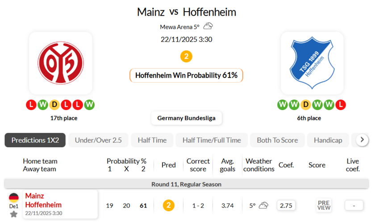
Task: Click the 2.75 coefficient box
Action: point(286,205)
